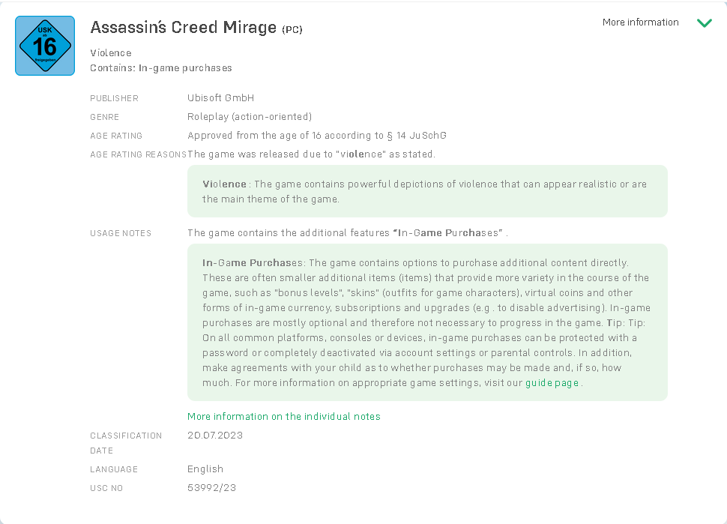Click the "Contains: In-game purchases" descriptor
This screenshot has height=524, width=727.
160,68
